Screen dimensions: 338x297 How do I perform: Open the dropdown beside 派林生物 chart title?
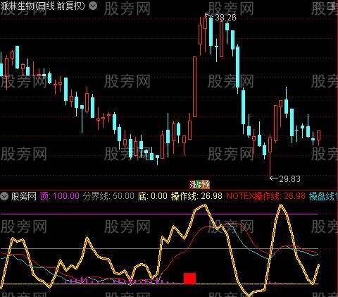[93, 6]
